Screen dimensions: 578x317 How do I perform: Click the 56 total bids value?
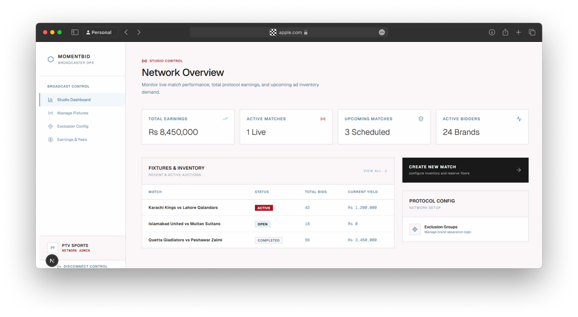(307, 240)
